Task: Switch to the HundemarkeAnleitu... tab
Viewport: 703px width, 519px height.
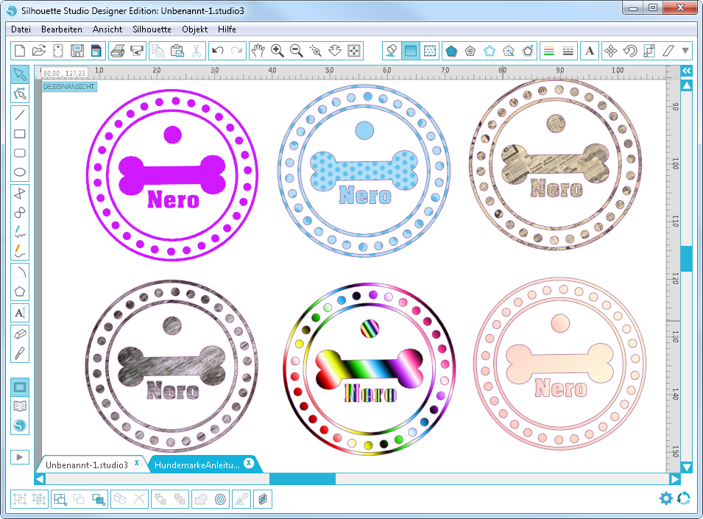Action: coord(197,465)
